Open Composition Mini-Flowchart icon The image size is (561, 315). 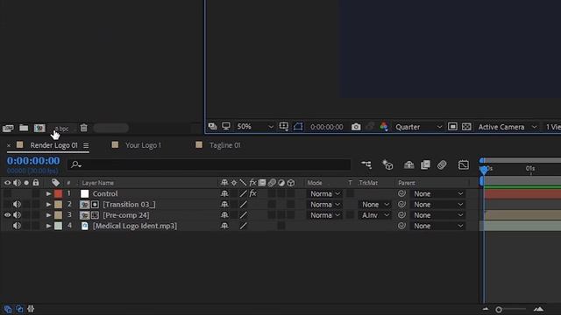366,164
